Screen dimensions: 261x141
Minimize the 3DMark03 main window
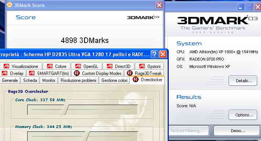240,7
